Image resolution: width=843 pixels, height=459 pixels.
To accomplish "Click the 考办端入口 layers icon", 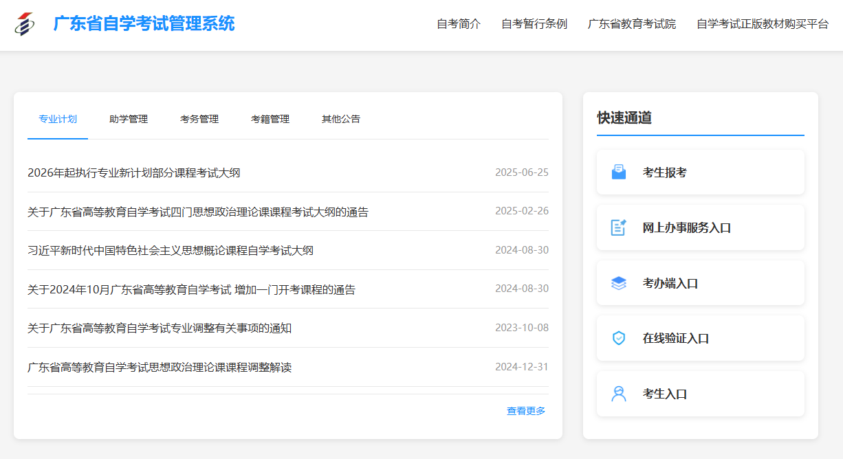I will click(619, 283).
